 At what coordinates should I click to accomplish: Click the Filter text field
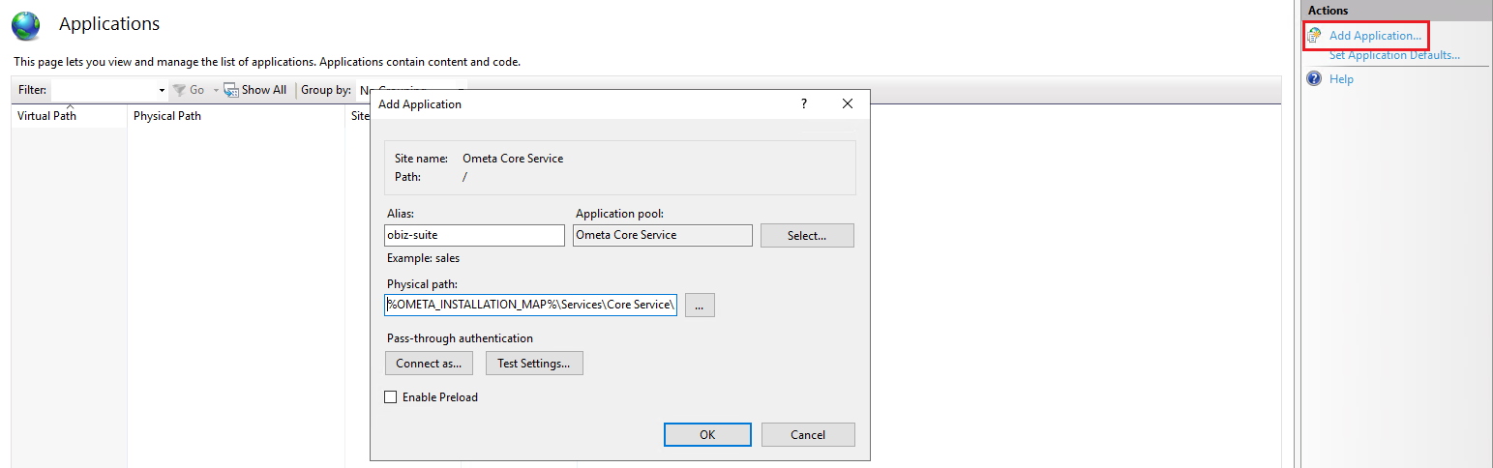coord(104,90)
